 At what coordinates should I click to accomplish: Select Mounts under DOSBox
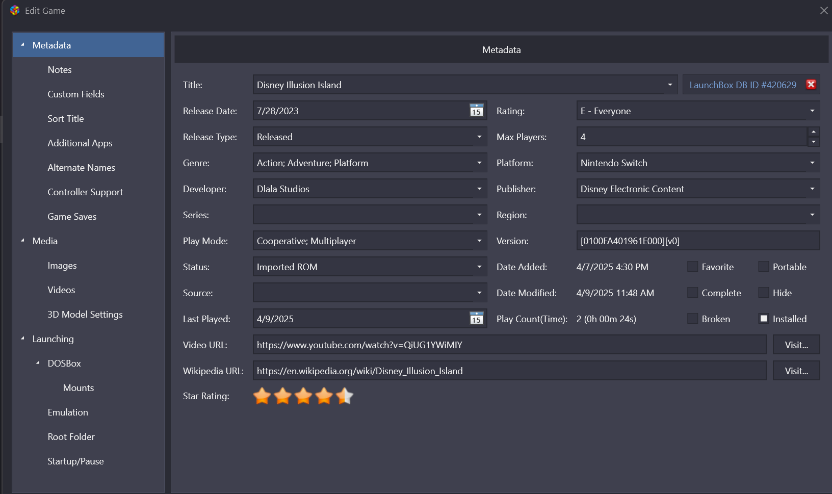tap(79, 387)
